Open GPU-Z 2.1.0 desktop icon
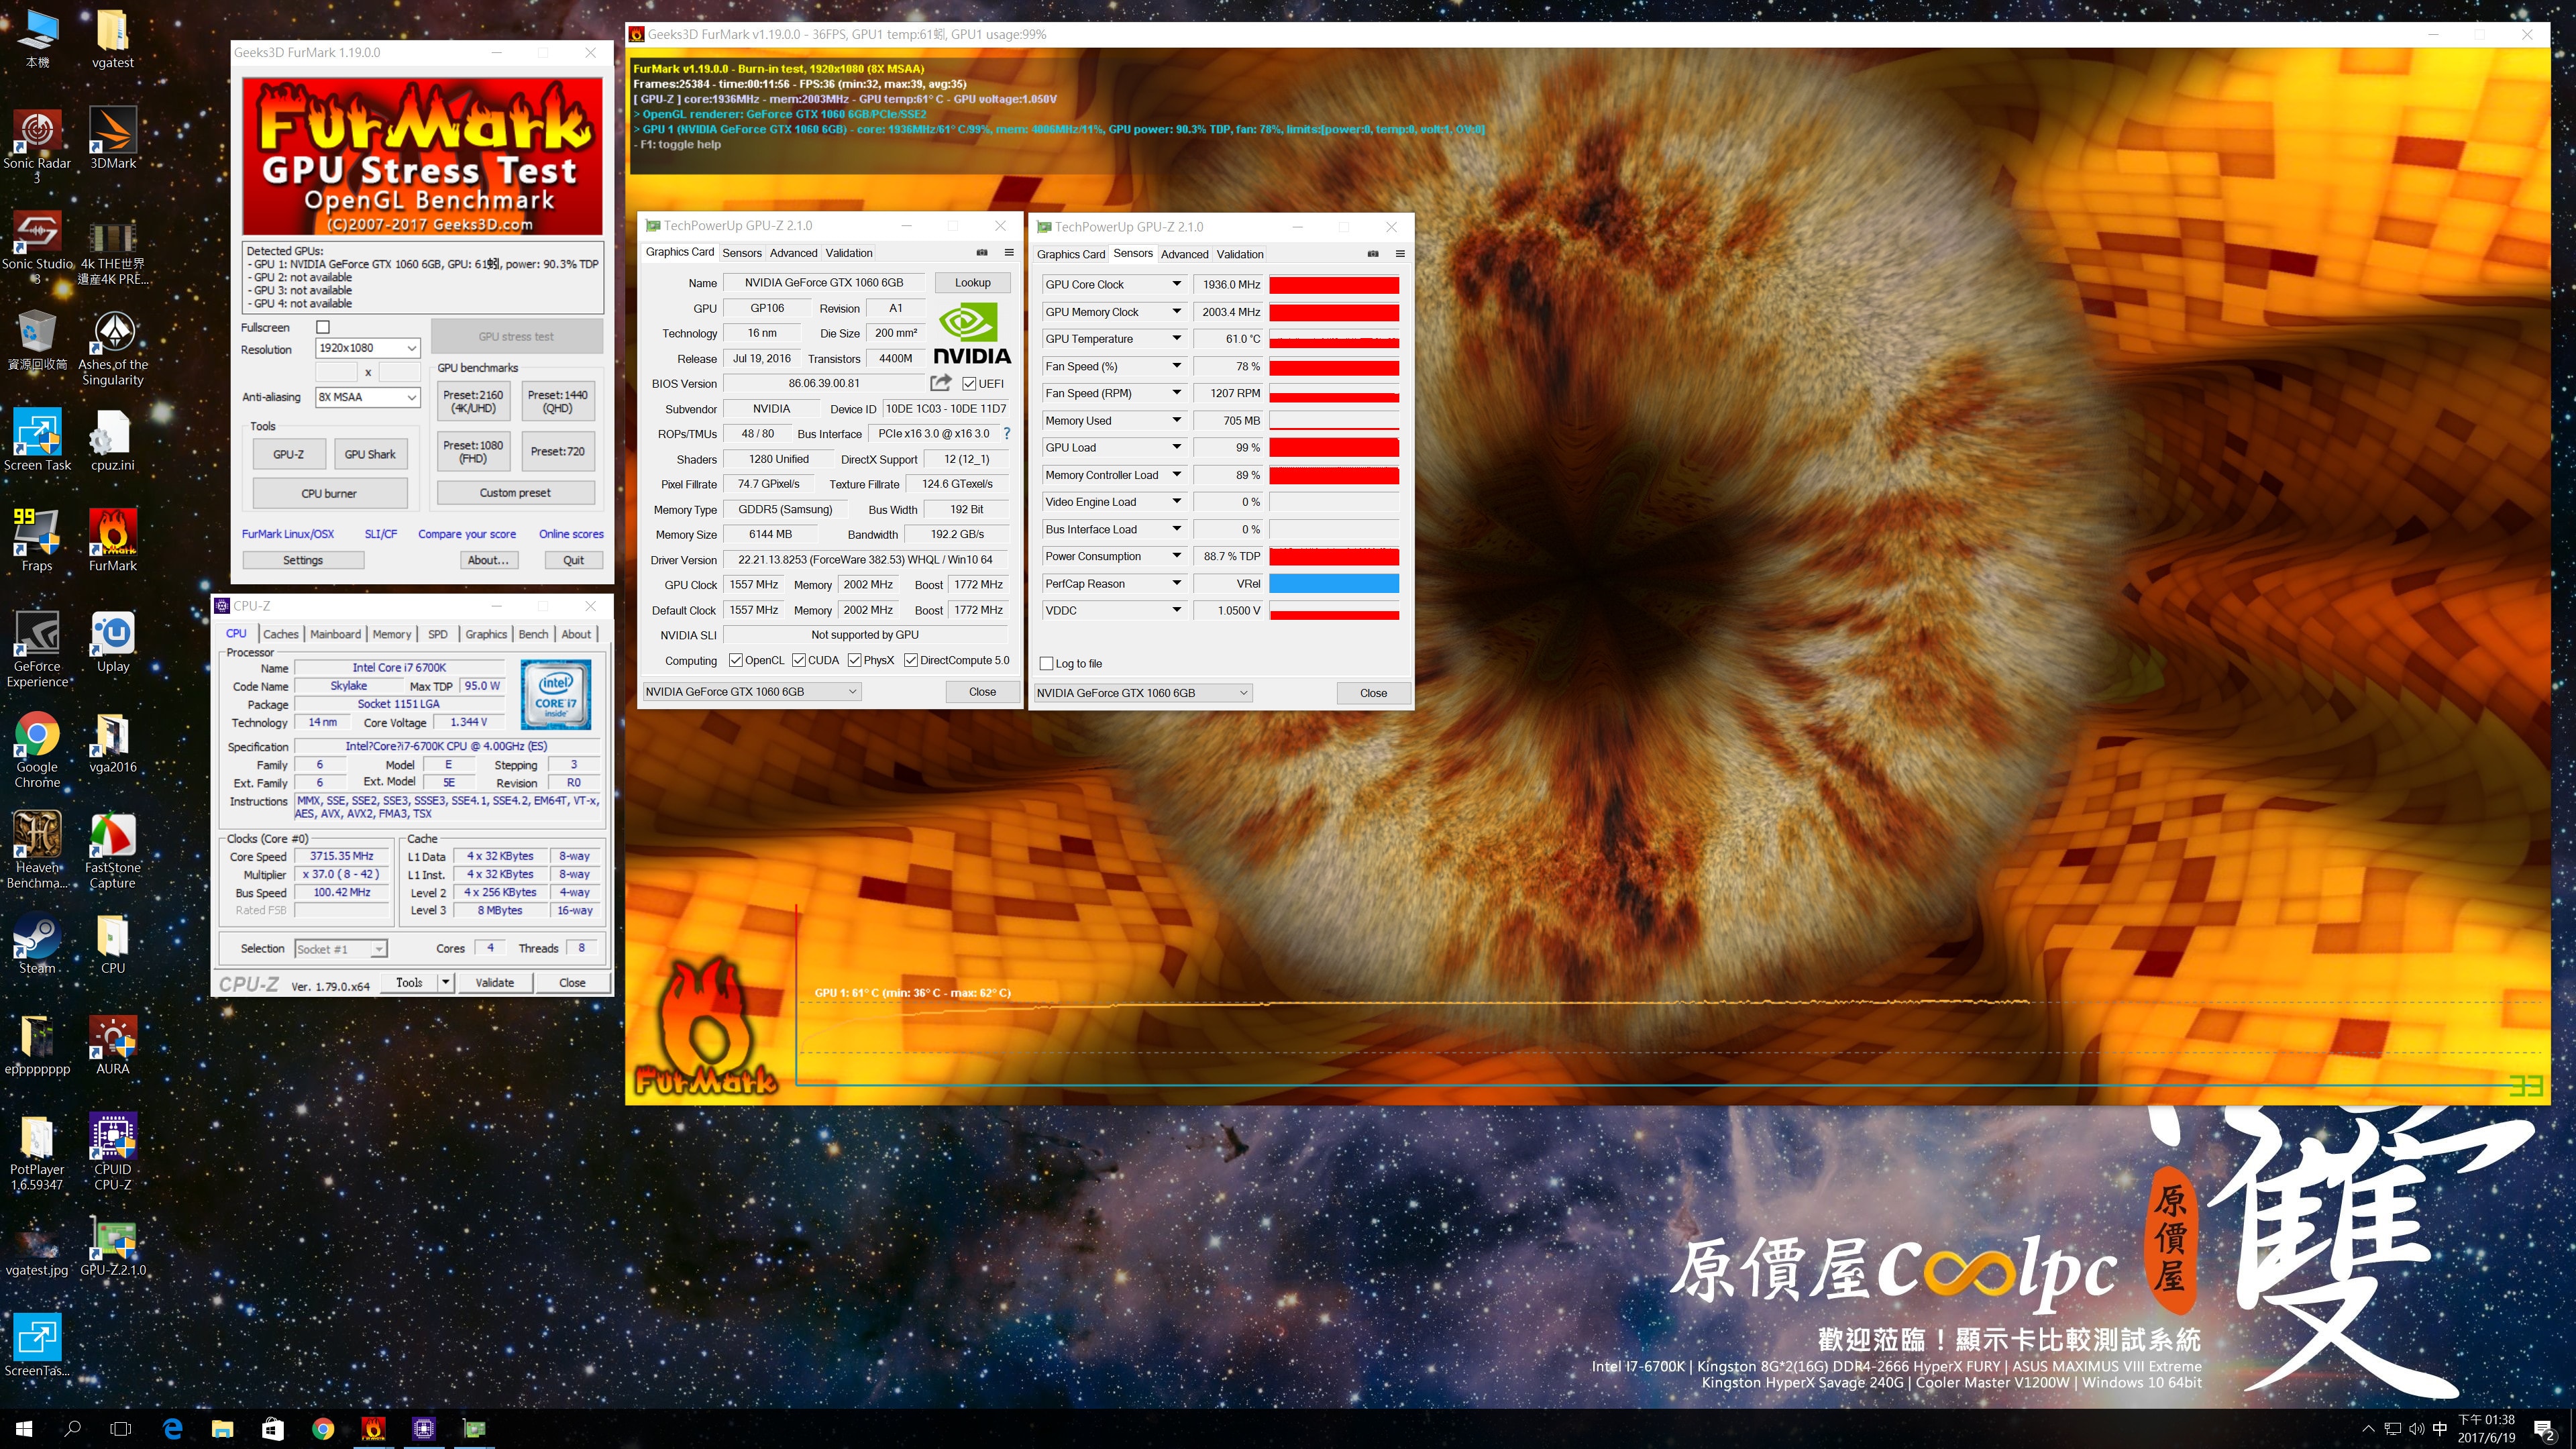Screen dimensions: 2576x1449 pos(112,1246)
